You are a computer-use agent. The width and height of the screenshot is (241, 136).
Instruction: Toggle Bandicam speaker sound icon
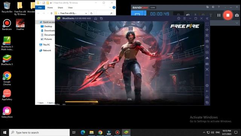click(188, 15)
